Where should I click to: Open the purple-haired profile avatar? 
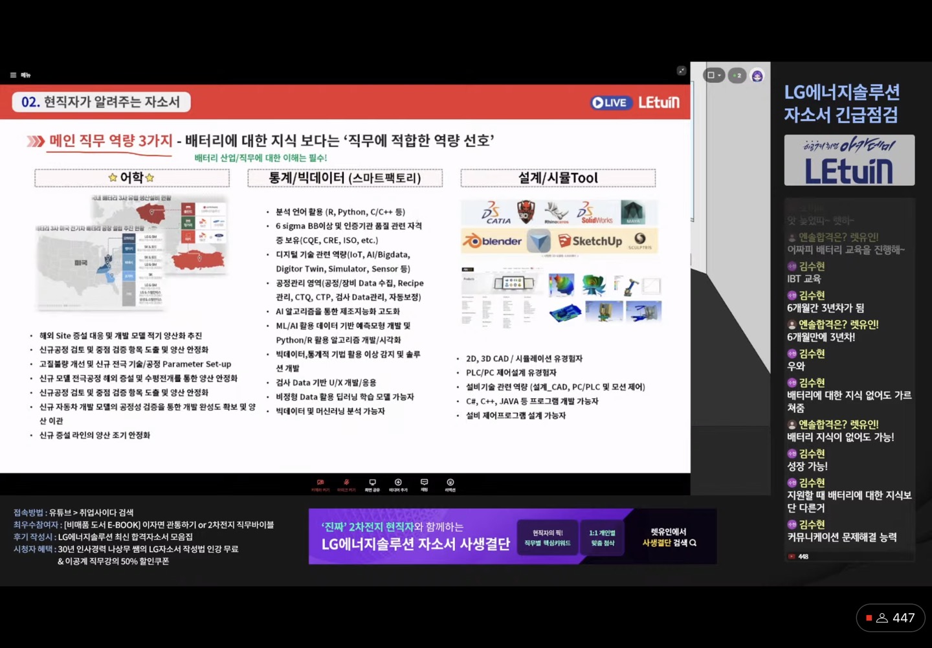[757, 76]
